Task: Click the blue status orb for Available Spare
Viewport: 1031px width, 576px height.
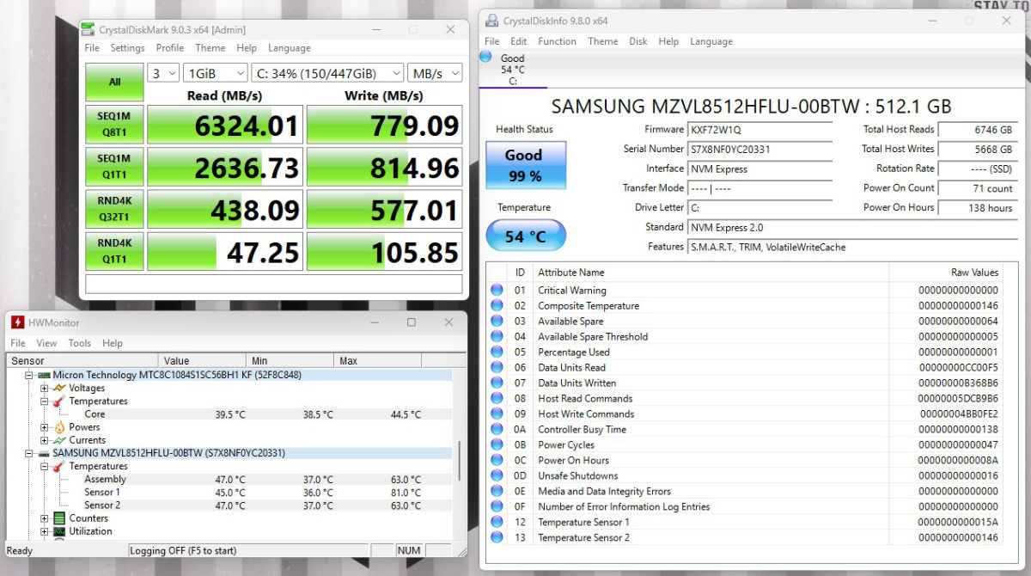Action: (x=497, y=322)
